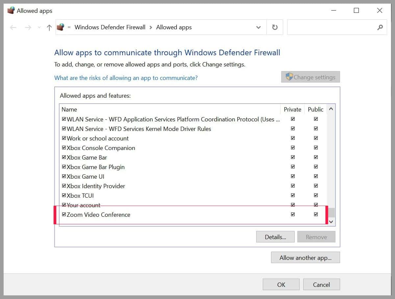Sort by the Name column header
This screenshot has width=395, height=299.
[69, 110]
